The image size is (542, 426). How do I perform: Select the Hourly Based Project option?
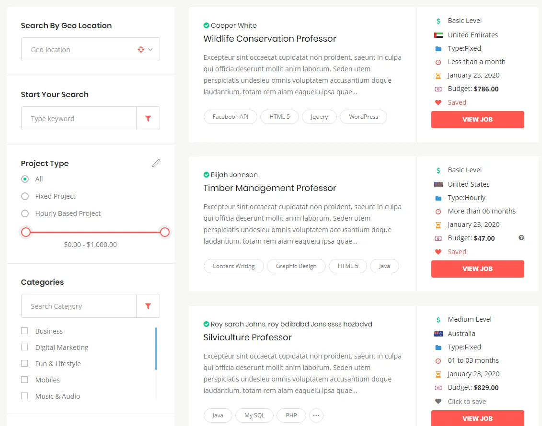25,213
